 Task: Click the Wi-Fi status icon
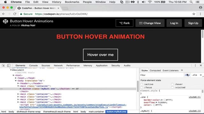(150, 2)
